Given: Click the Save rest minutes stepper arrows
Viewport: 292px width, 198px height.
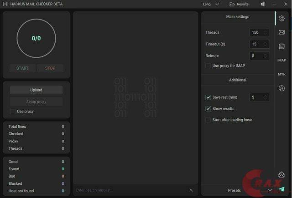Looking at the screenshot, I should click(x=265, y=97).
